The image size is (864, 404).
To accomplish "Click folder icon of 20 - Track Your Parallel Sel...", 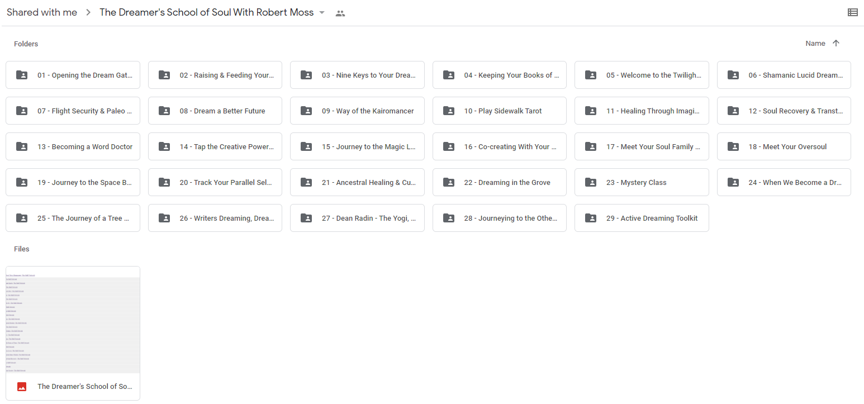I will (164, 182).
